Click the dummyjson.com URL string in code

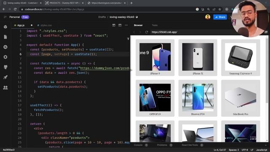(105, 68)
